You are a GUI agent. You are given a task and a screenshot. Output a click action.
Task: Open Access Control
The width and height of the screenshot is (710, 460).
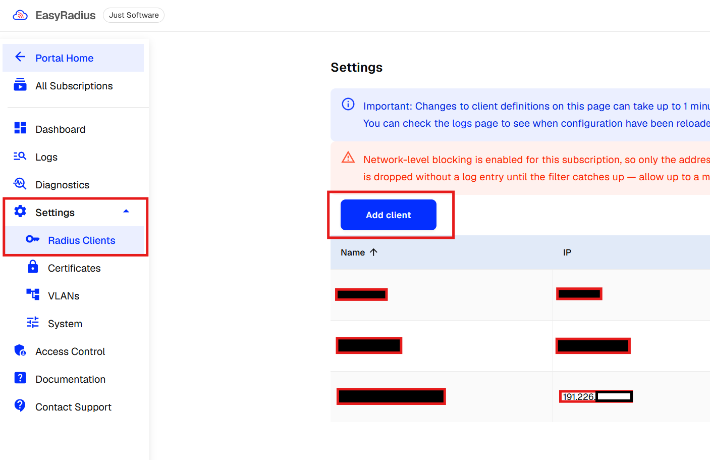70,351
